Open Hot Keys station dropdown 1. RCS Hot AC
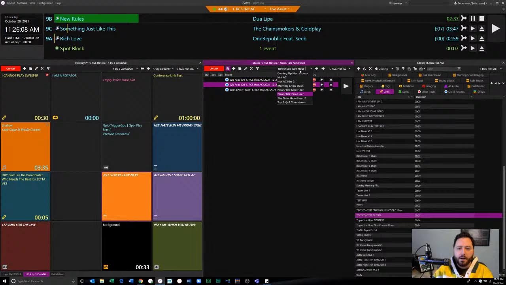This screenshot has width=506, height=285. click(187, 68)
